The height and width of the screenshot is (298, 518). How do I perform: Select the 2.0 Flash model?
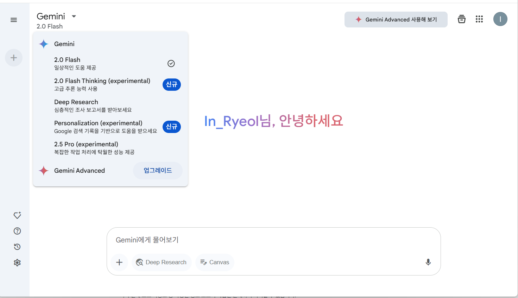[110, 63]
